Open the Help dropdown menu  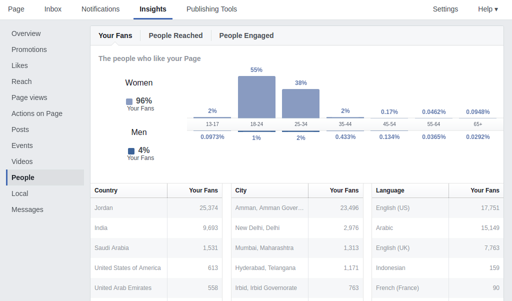[487, 9]
